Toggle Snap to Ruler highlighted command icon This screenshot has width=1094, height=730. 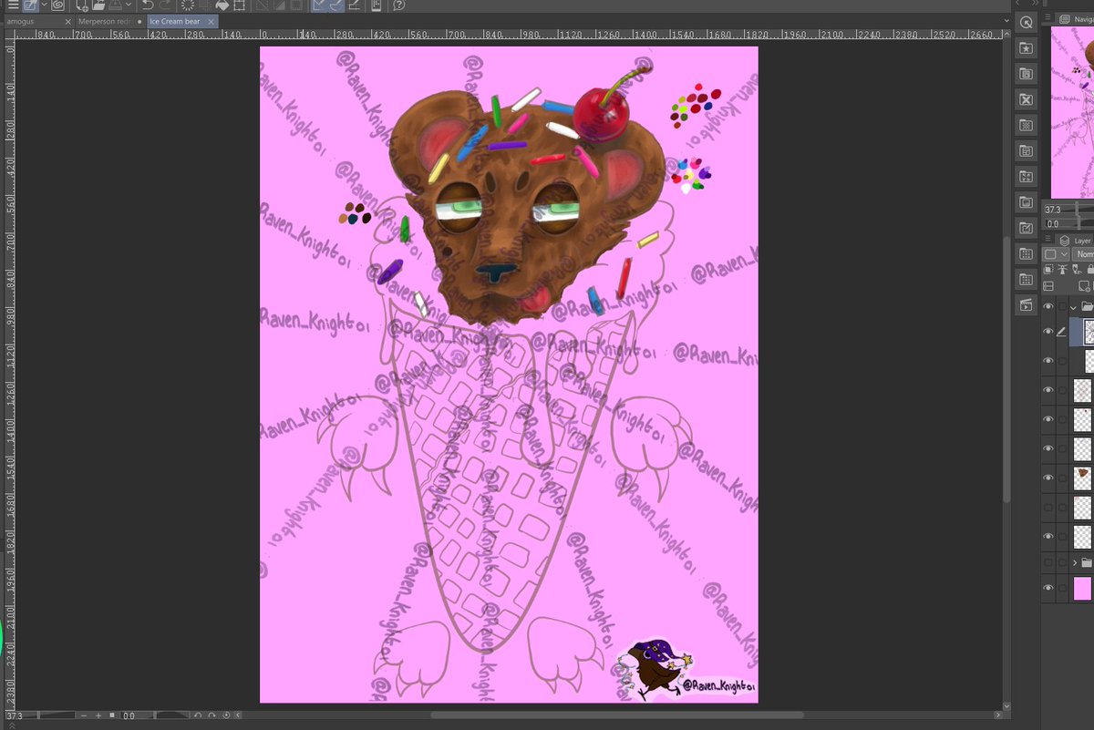pyautogui.click(x=321, y=5)
